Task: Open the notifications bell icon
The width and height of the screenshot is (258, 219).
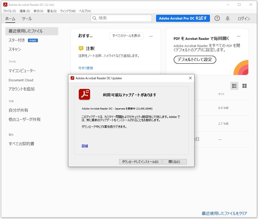Action: point(227,18)
